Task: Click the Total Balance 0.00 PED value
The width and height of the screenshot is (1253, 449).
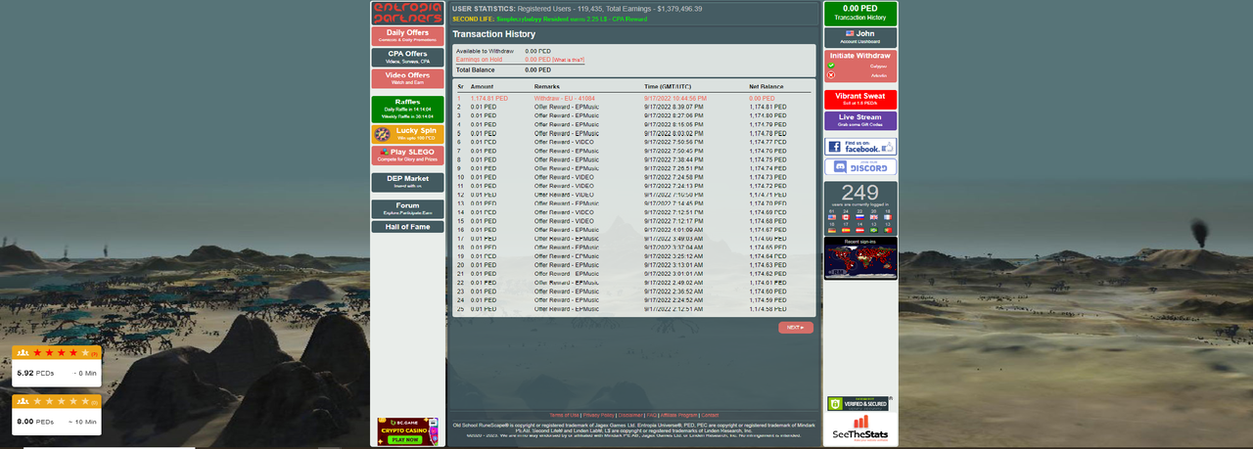Action: coord(537,70)
